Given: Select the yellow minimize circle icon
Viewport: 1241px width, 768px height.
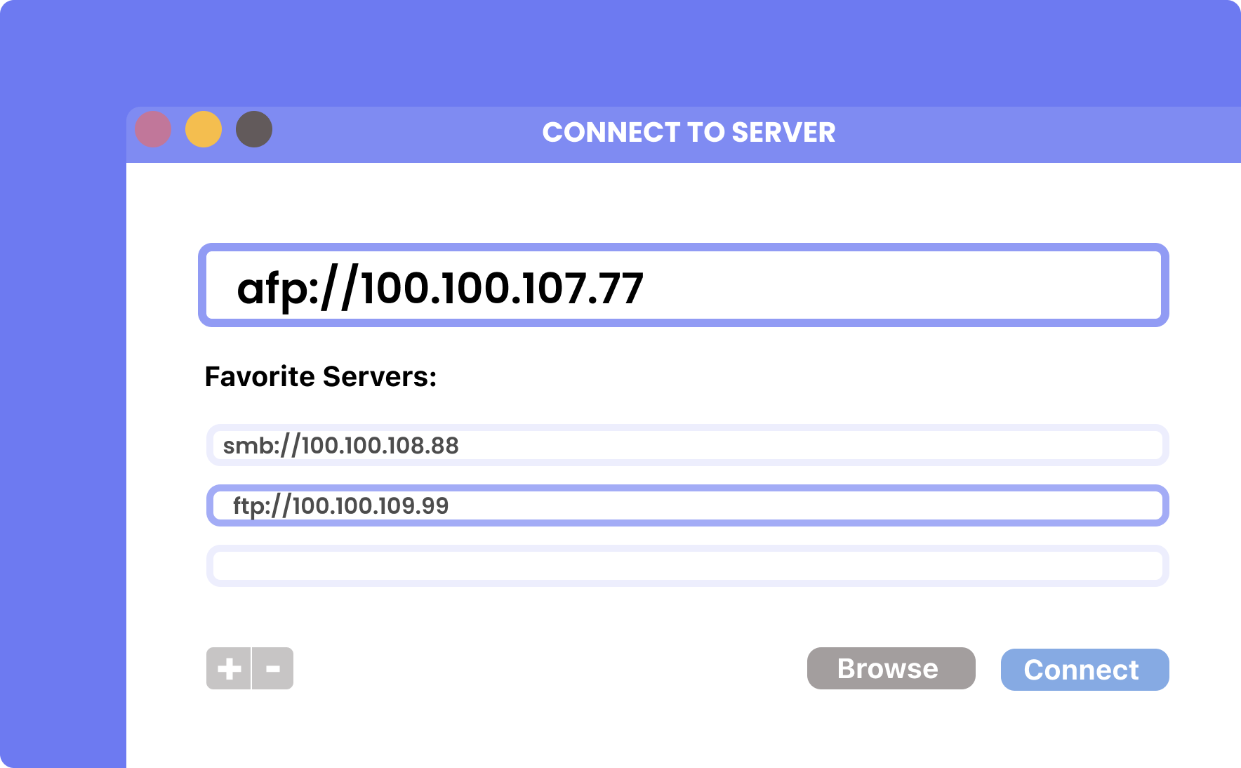Looking at the screenshot, I should (204, 129).
